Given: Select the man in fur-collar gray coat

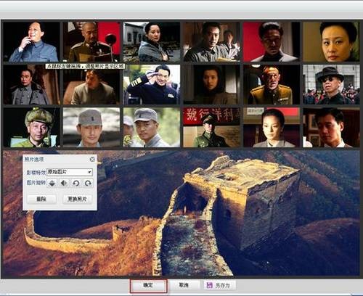Looking at the screenshot, I should [x=31, y=85].
